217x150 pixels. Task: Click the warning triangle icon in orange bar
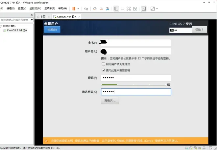[46, 141]
